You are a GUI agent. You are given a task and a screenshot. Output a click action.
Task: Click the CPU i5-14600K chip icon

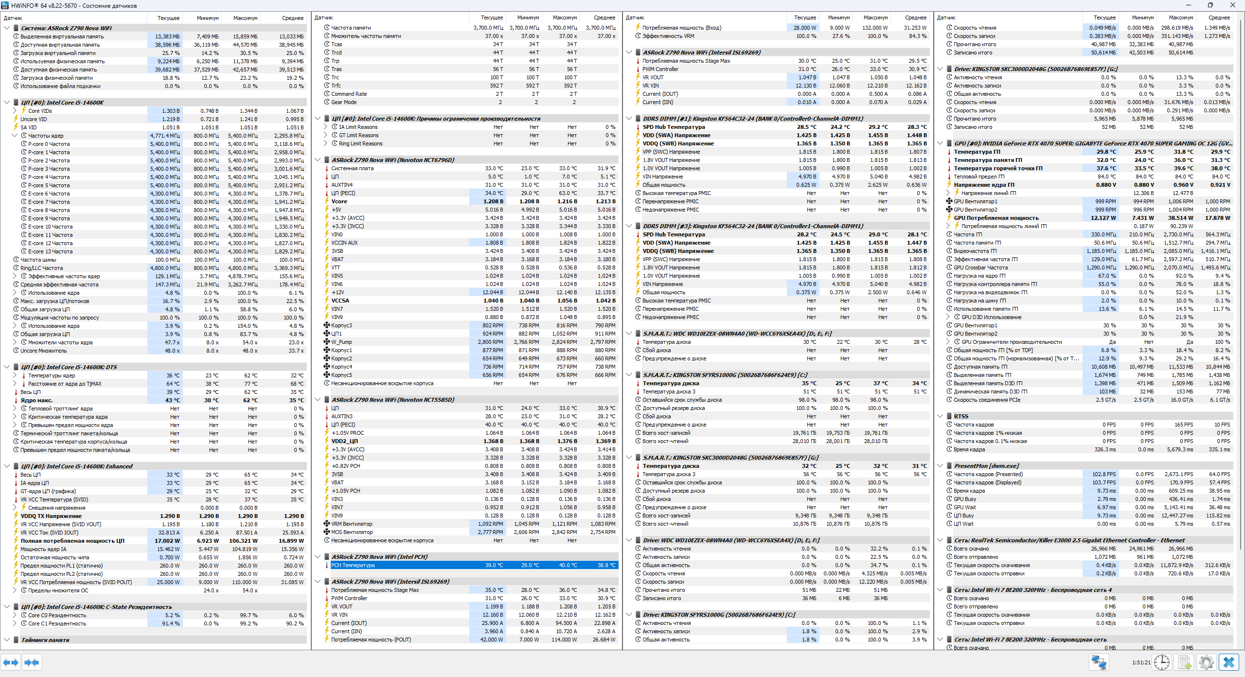point(16,103)
